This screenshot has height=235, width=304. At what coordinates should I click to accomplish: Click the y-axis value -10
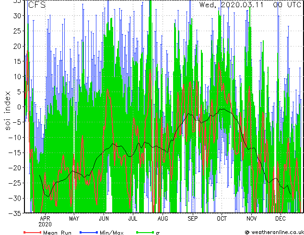15,137
